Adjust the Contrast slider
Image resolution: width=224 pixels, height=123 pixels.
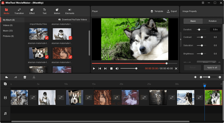pos(201,37)
